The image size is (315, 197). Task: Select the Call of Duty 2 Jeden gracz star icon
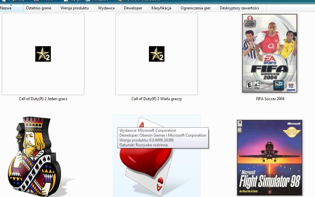(x=43, y=54)
